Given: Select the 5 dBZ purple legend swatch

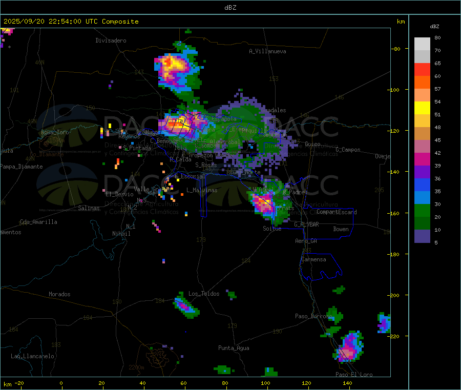Looking at the screenshot, I should [x=422, y=236].
